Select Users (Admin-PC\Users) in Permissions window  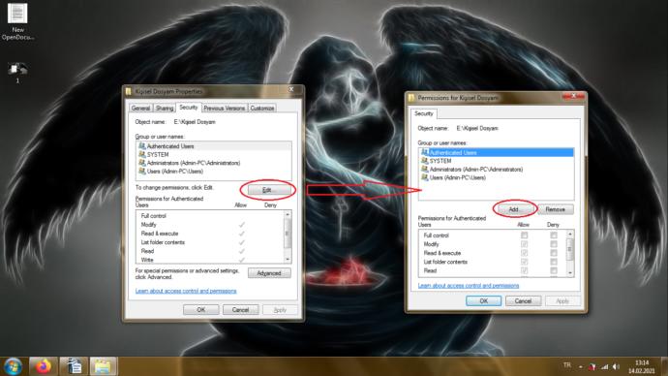(497, 177)
